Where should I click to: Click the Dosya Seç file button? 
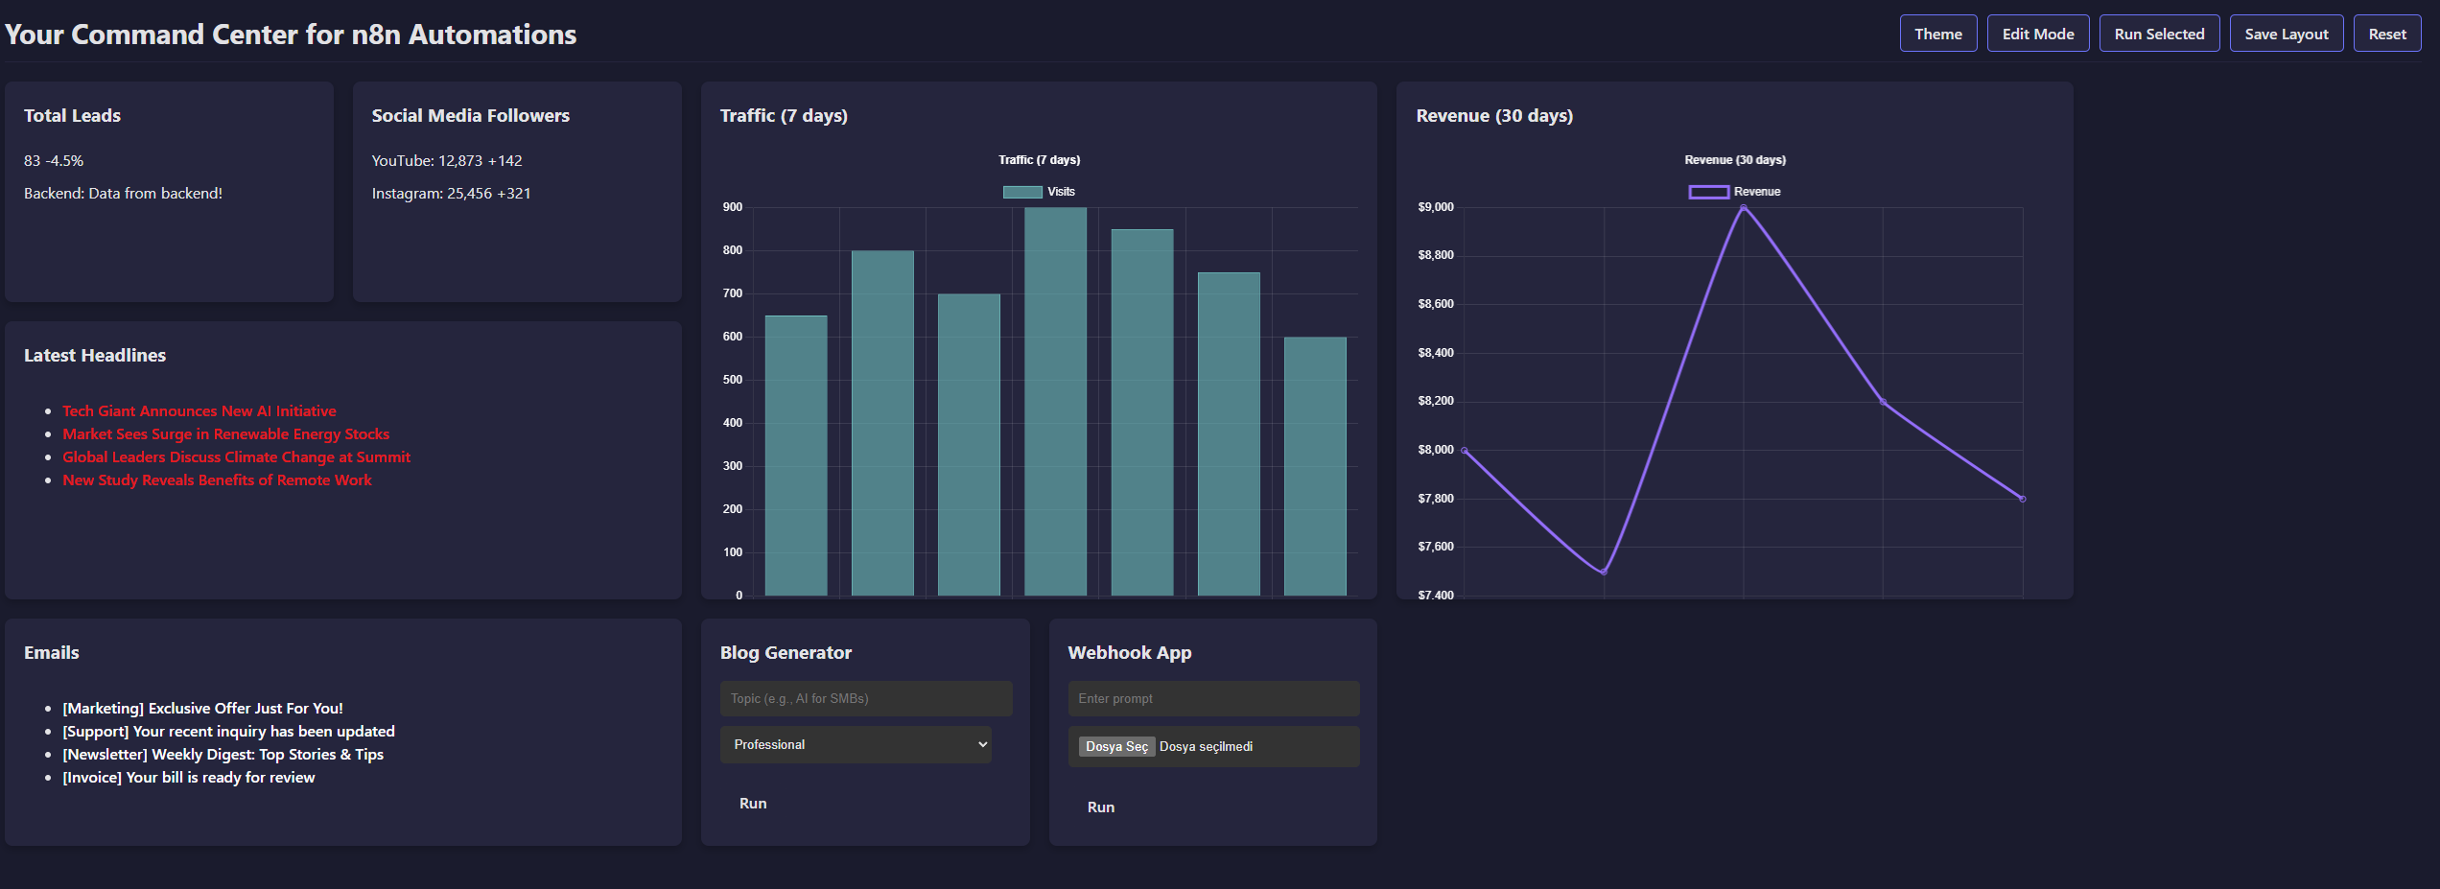click(1116, 746)
